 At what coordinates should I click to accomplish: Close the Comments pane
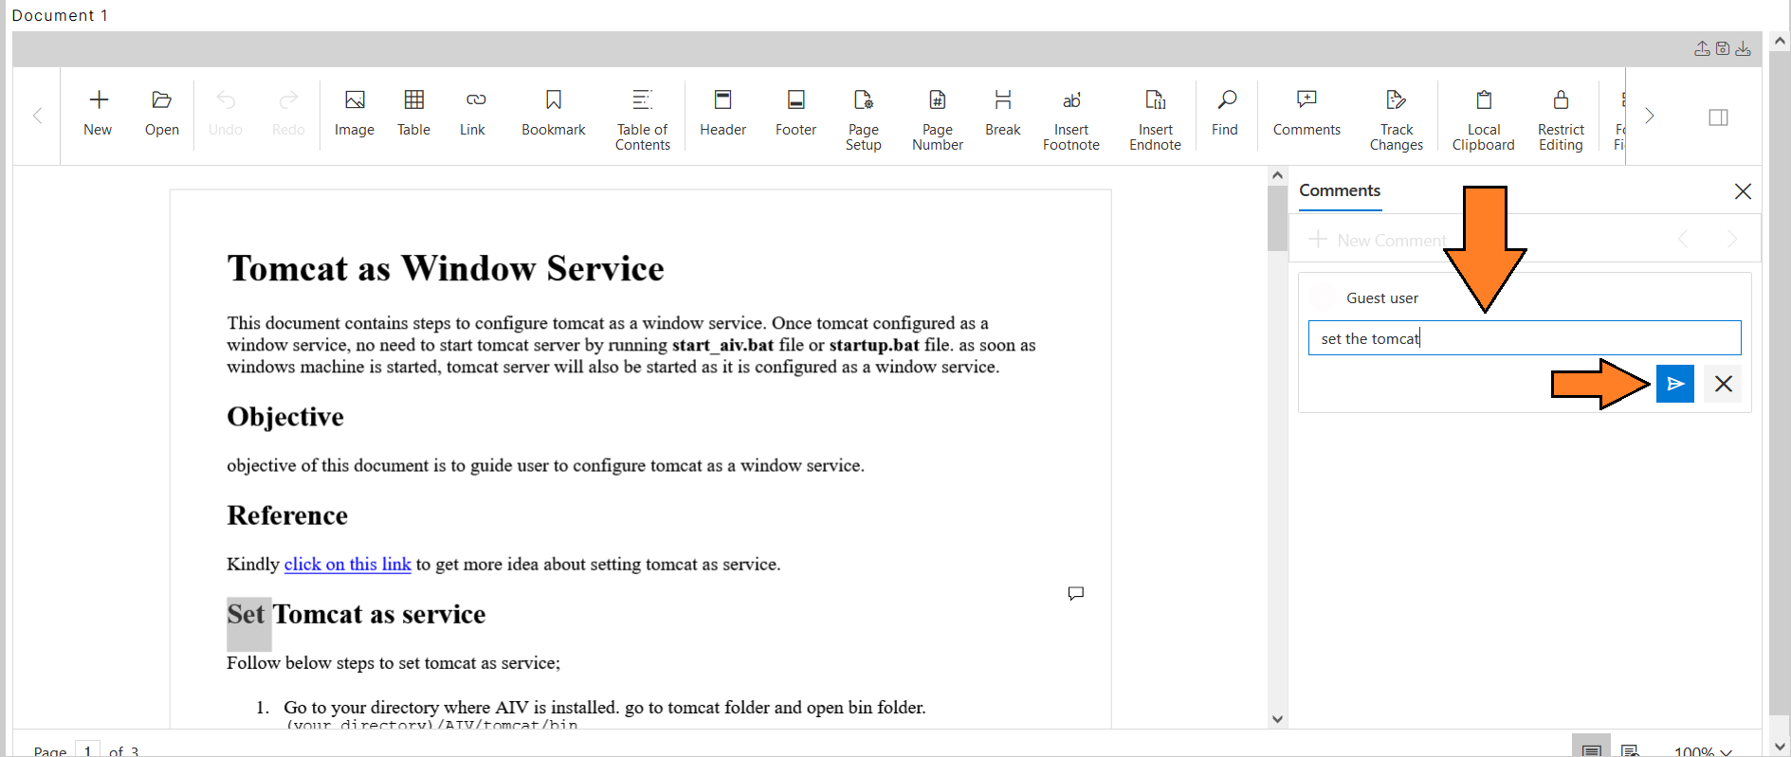(1743, 191)
